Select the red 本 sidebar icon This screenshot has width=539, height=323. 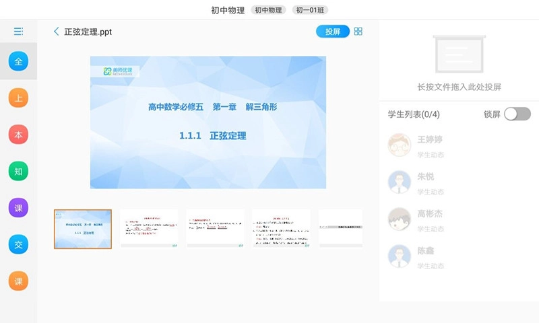coord(18,135)
